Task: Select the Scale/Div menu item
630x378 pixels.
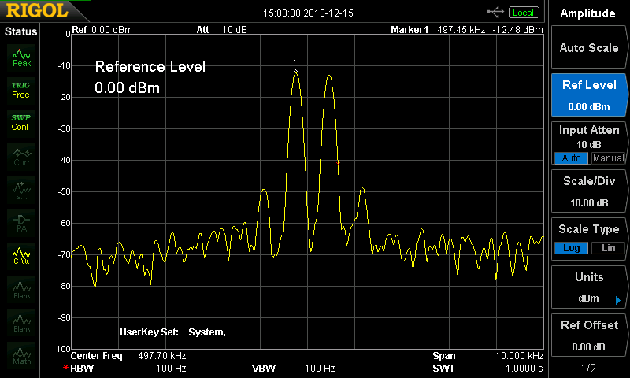Action: point(589,191)
